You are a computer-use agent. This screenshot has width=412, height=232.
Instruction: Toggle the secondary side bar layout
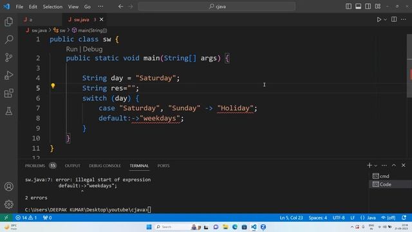[368, 6]
